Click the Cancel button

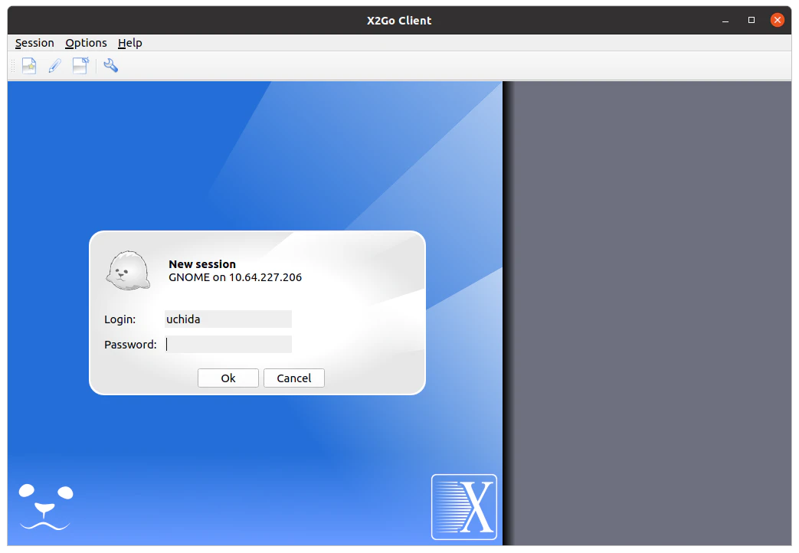[x=294, y=378]
